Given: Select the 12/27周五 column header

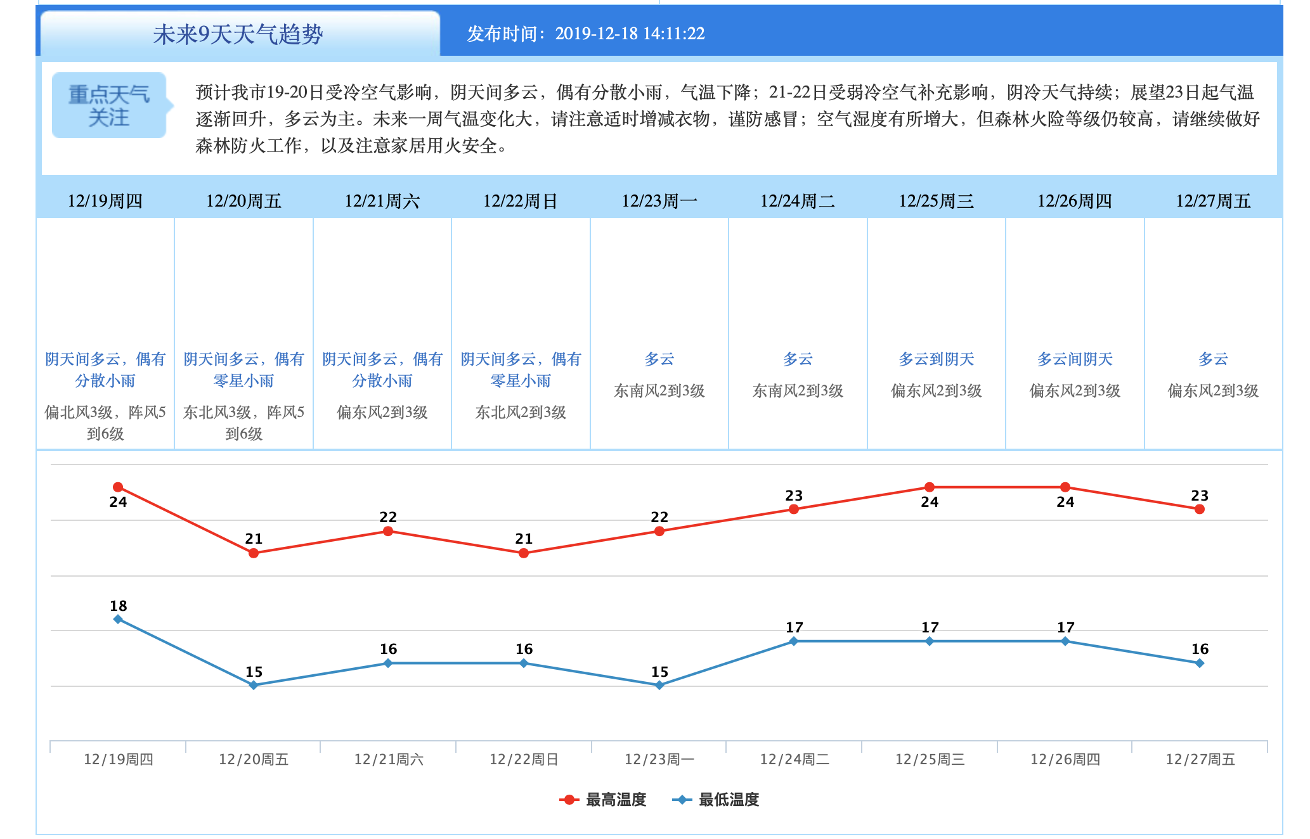Looking at the screenshot, I should (1213, 201).
